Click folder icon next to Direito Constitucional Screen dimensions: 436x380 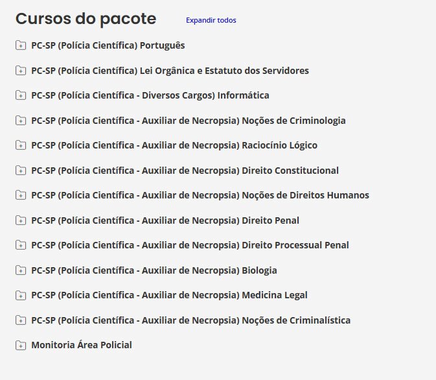[21, 171]
